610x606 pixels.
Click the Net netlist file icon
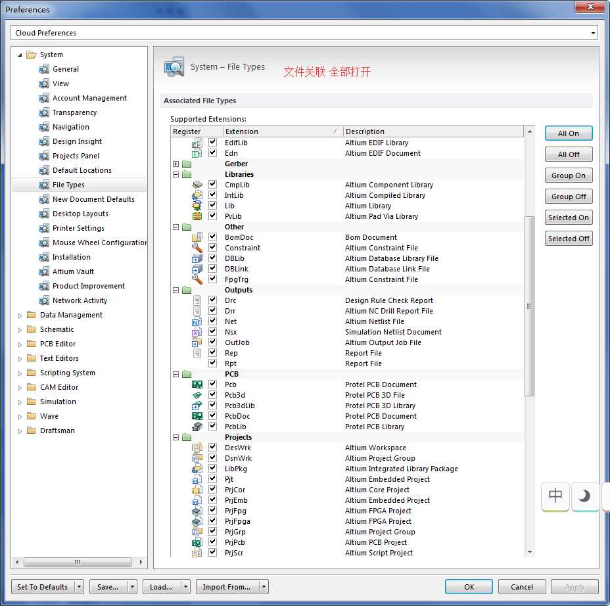pyautogui.click(x=197, y=321)
